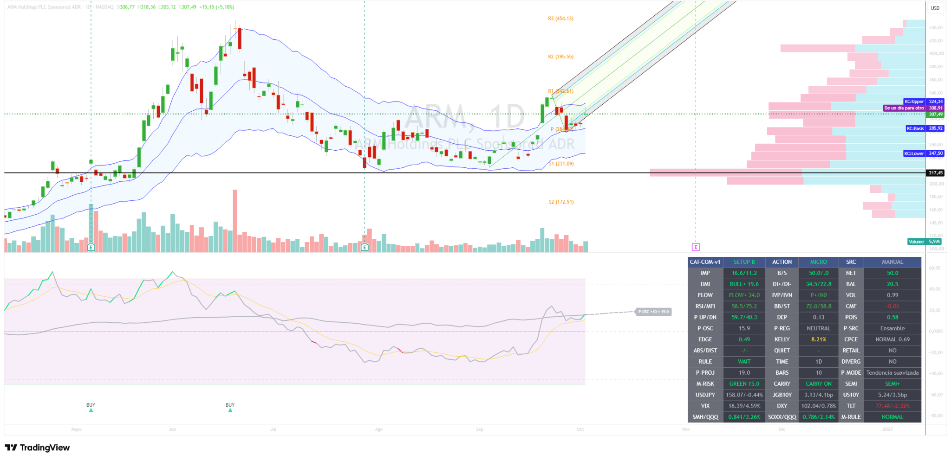Click the 217,45 horizontal line price label
This screenshot has width=951, height=460.
(936, 173)
